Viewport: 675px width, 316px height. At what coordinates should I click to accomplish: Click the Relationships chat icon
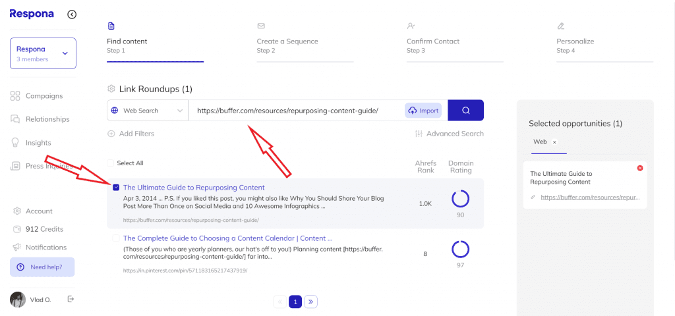click(x=15, y=119)
